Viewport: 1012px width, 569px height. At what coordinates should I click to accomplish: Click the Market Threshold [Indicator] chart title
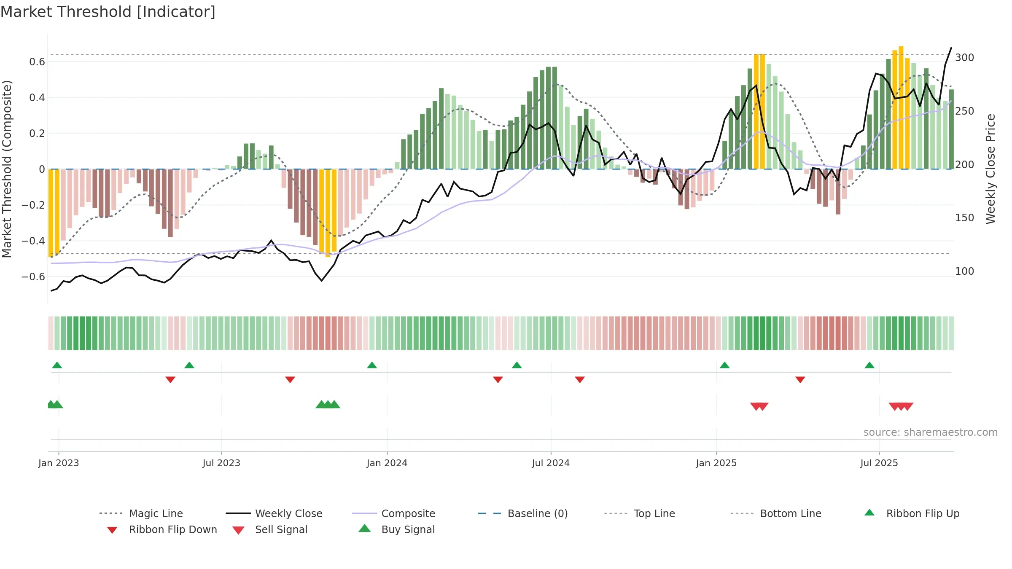(108, 12)
